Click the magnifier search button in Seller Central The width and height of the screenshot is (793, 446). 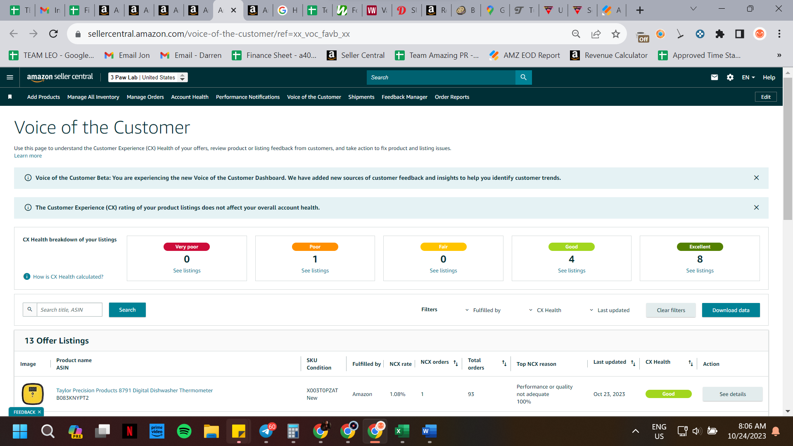point(523,77)
